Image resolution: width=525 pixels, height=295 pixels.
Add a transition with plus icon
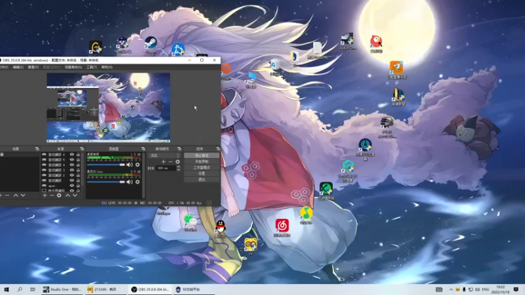point(163,161)
